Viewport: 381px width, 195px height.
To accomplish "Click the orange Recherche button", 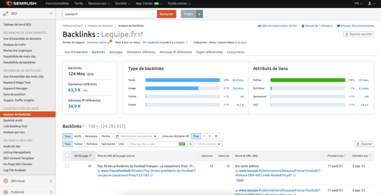I will point(166,14).
